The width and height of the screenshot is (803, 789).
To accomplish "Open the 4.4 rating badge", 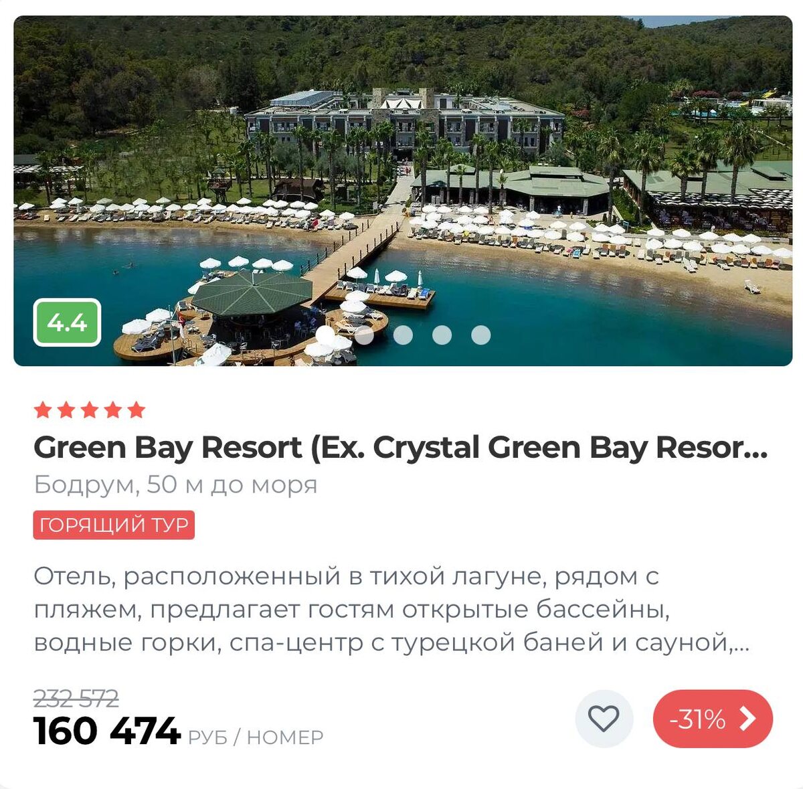I will click(67, 323).
